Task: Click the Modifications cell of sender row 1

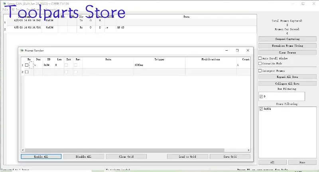Action: 211,65
